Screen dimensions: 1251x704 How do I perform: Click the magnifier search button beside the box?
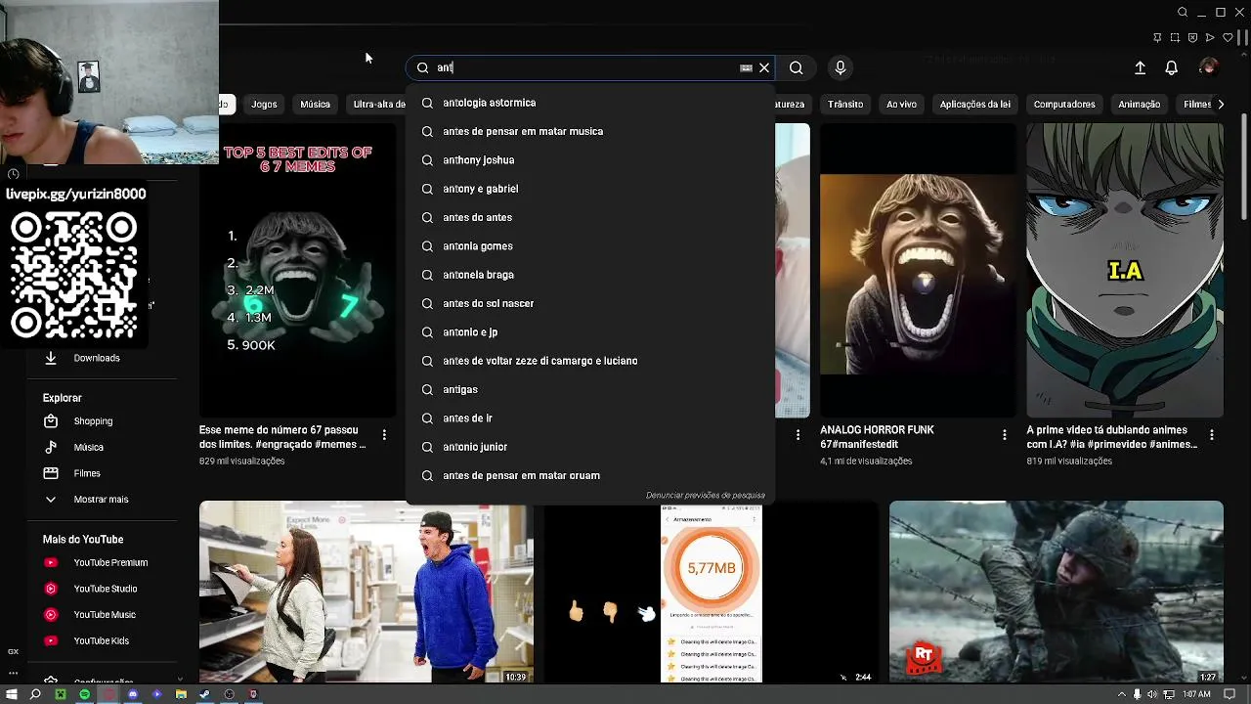tap(797, 67)
